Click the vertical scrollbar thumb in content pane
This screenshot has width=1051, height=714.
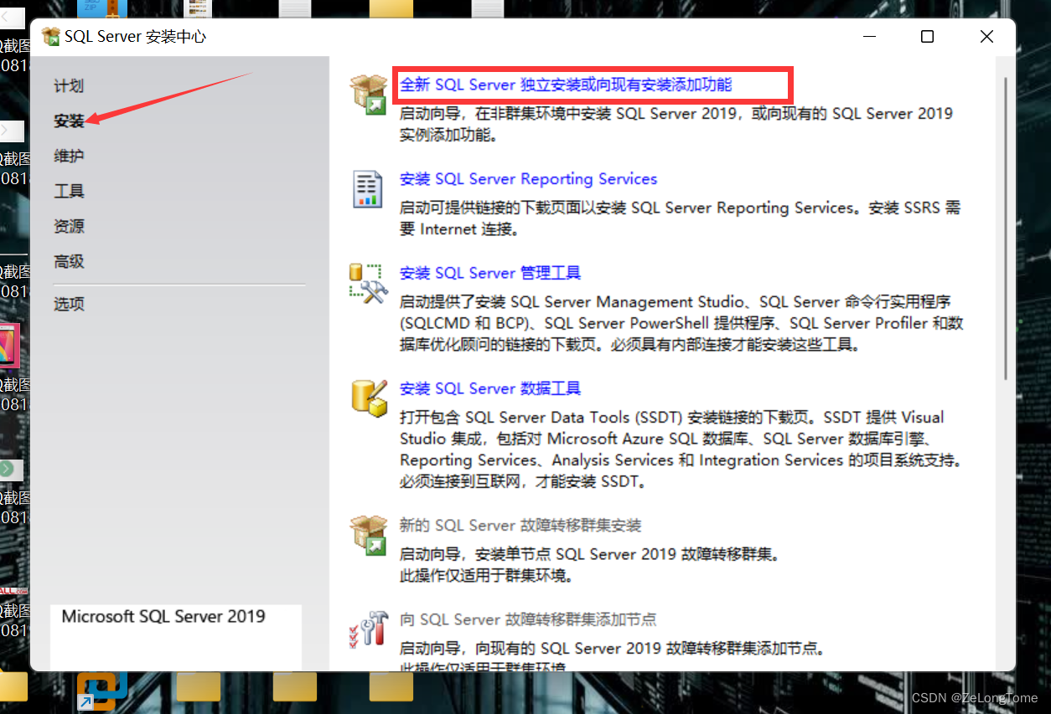[1006, 230]
